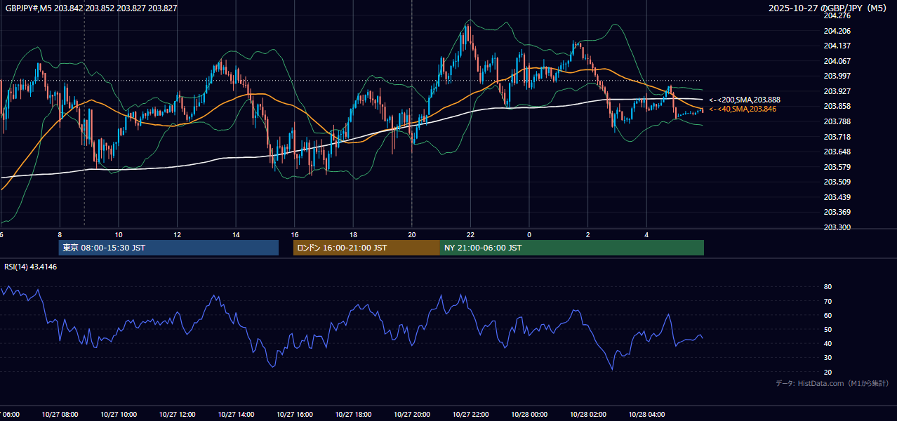This screenshot has height=421, width=897.
Task: Click RSI scale value 30
Action: click(828, 358)
